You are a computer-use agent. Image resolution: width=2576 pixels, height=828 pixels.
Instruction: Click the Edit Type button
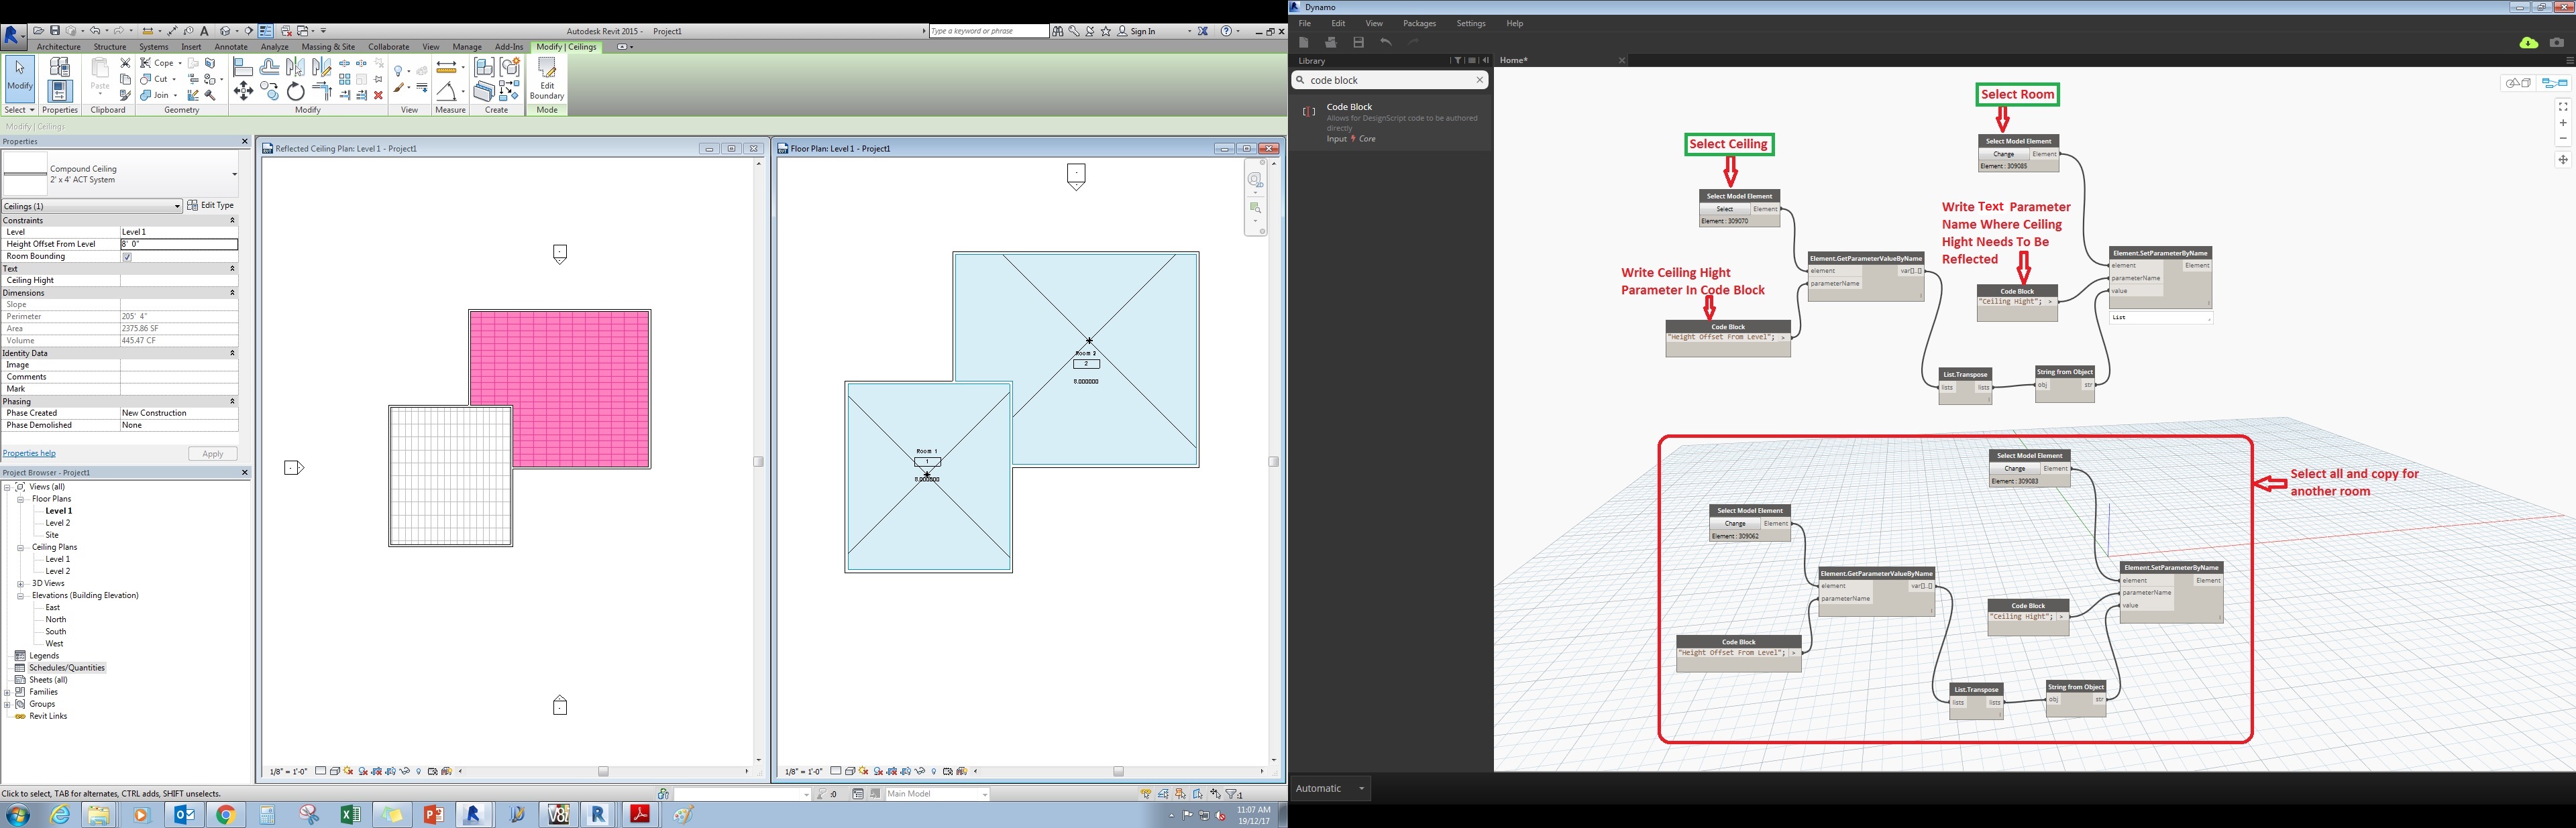[x=211, y=205]
